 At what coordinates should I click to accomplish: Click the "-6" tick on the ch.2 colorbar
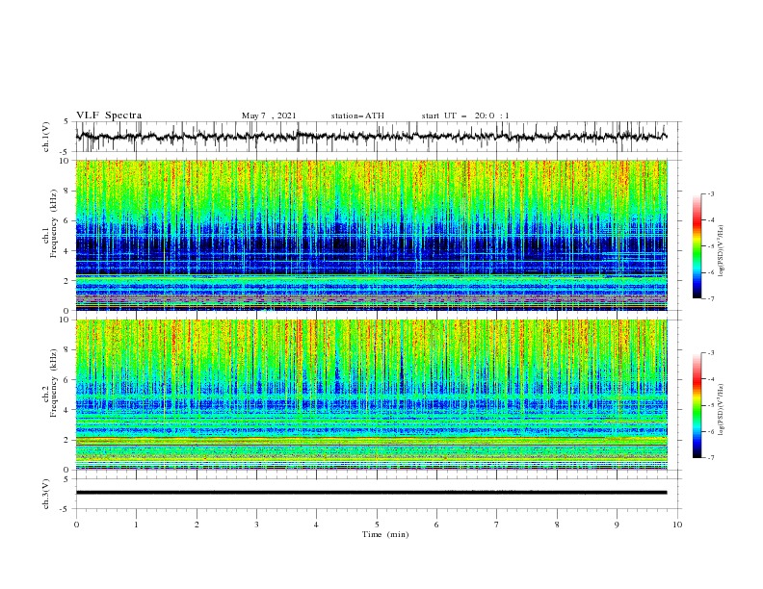click(711, 431)
